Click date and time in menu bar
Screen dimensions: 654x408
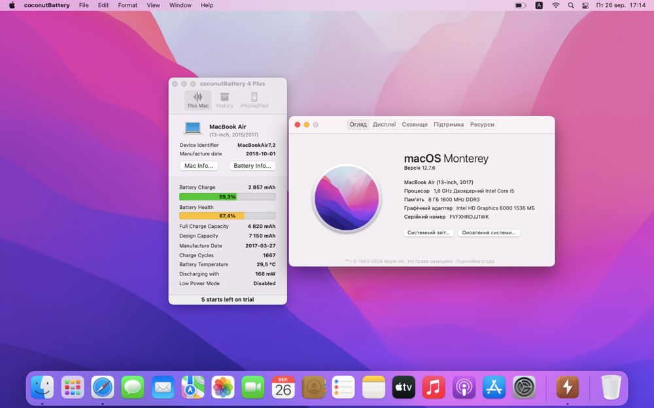click(621, 5)
